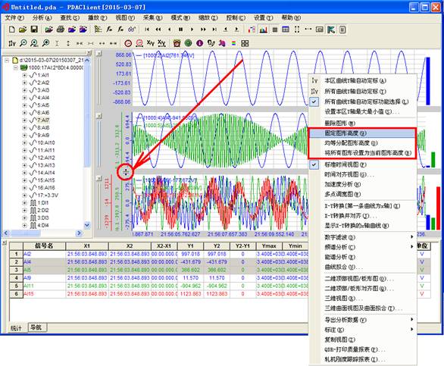Switch to the 导航 tab
This screenshot has width=444, height=366.
(36, 327)
